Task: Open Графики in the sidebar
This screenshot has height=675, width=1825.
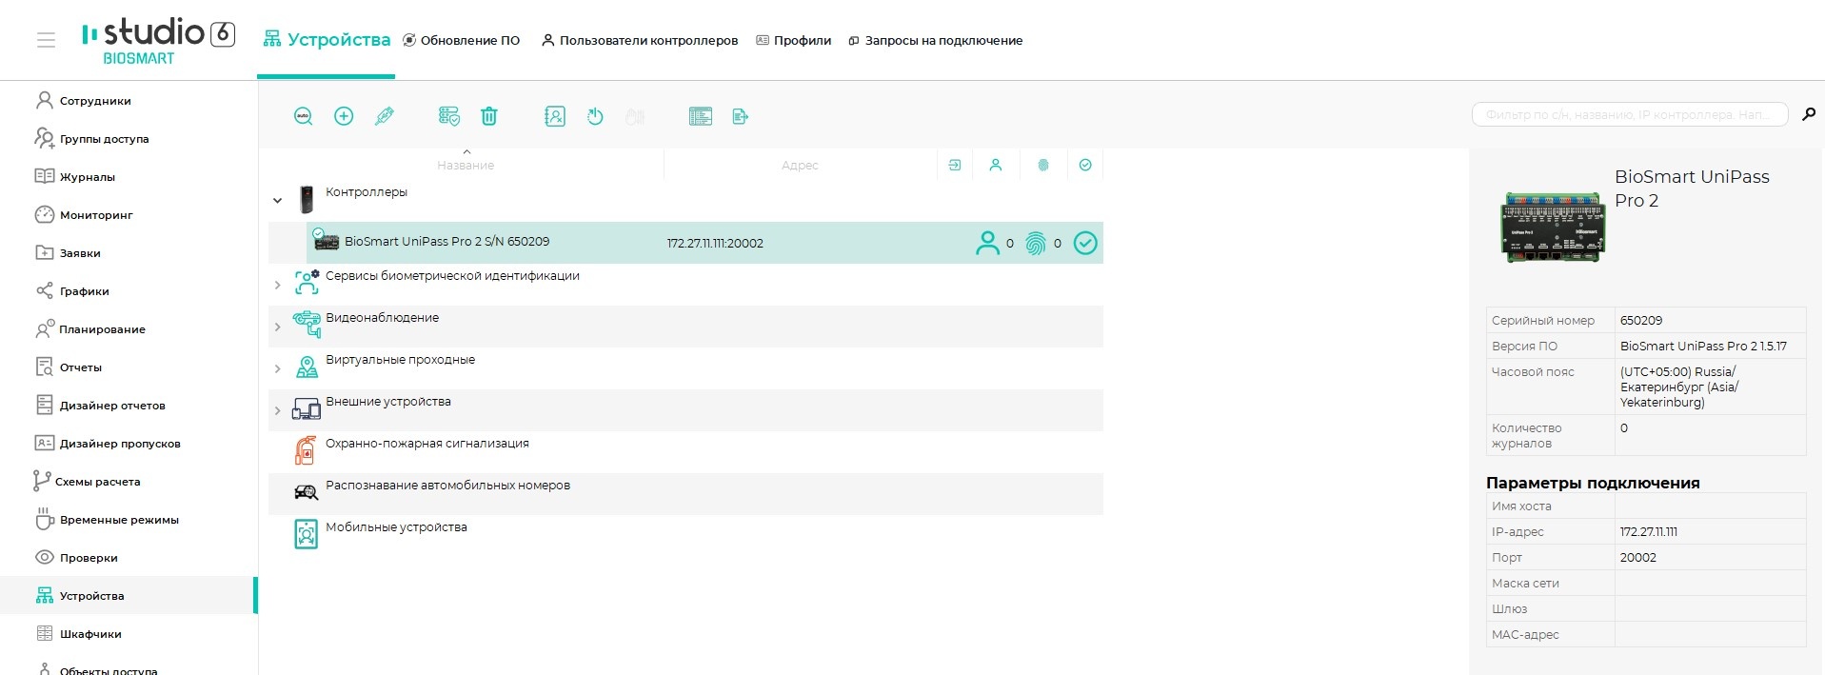Action: (x=129, y=290)
